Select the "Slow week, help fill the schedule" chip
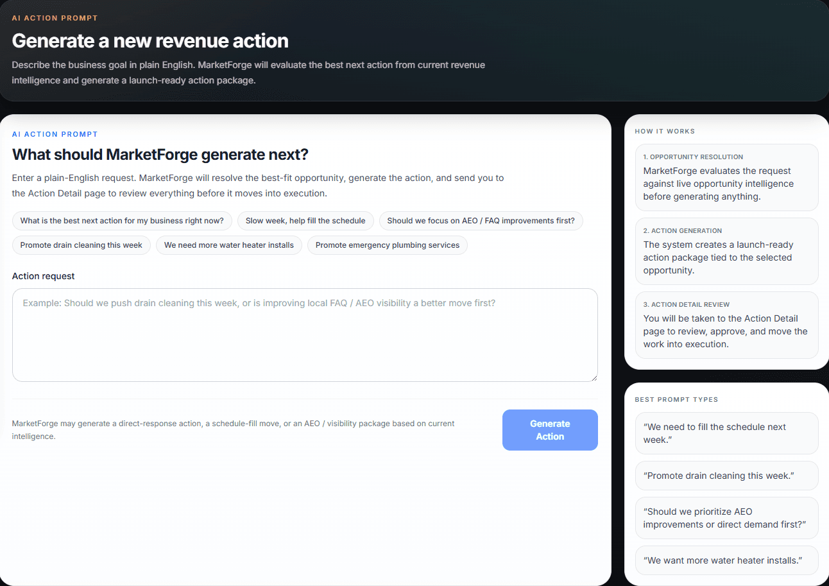 point(305,220)
